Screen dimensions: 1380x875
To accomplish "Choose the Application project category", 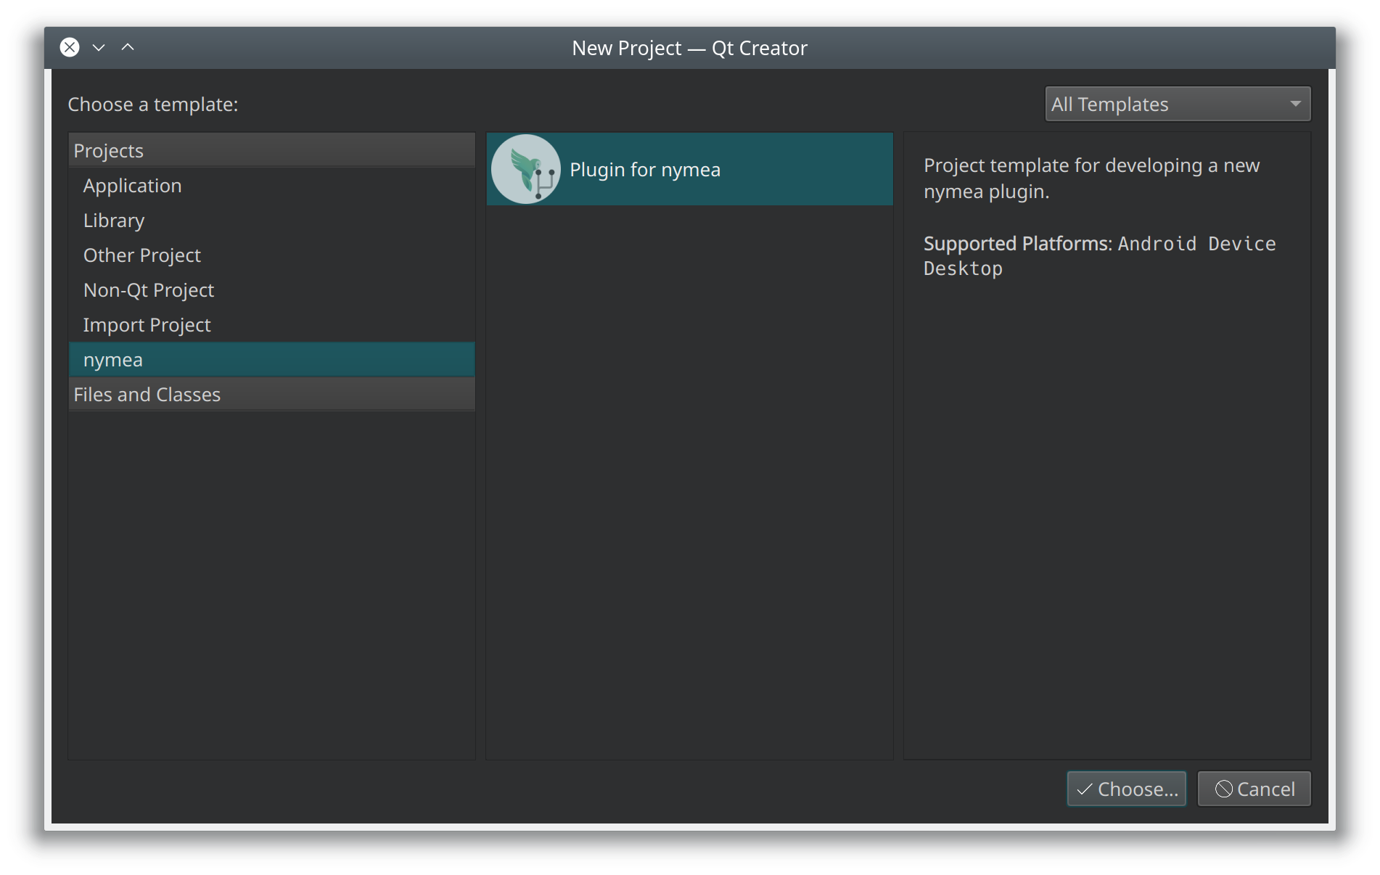I will click(x=272, y=185).
